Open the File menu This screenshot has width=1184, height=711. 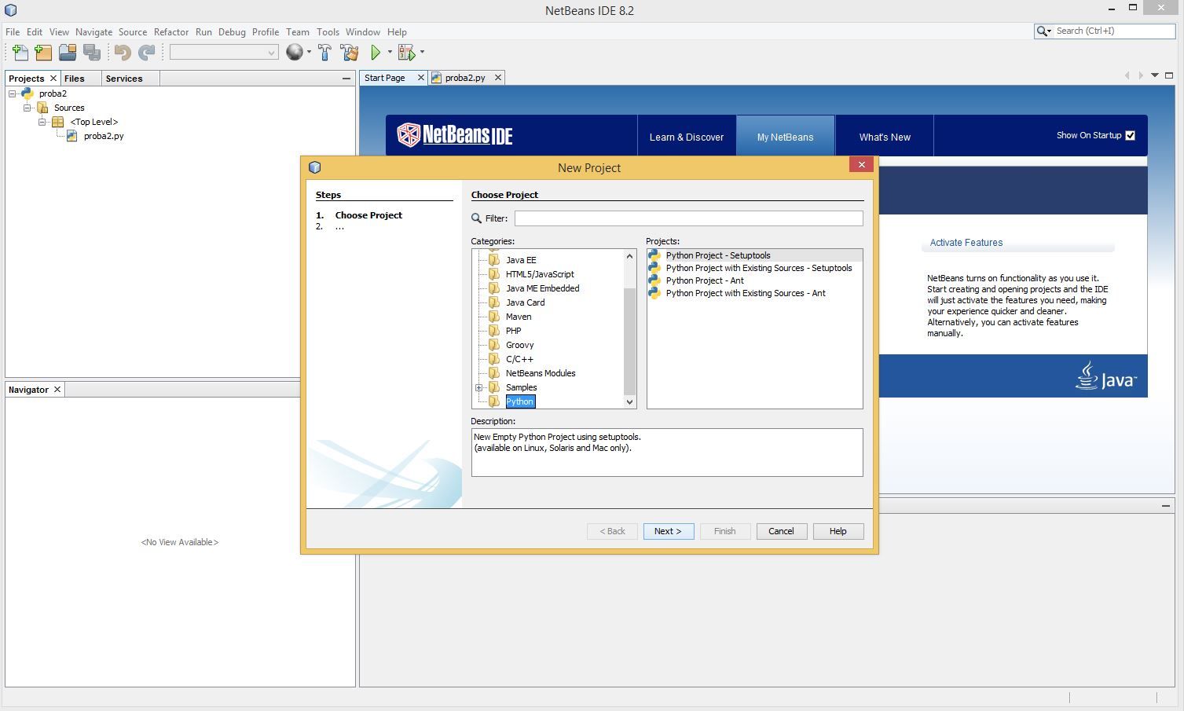point(13,32)
